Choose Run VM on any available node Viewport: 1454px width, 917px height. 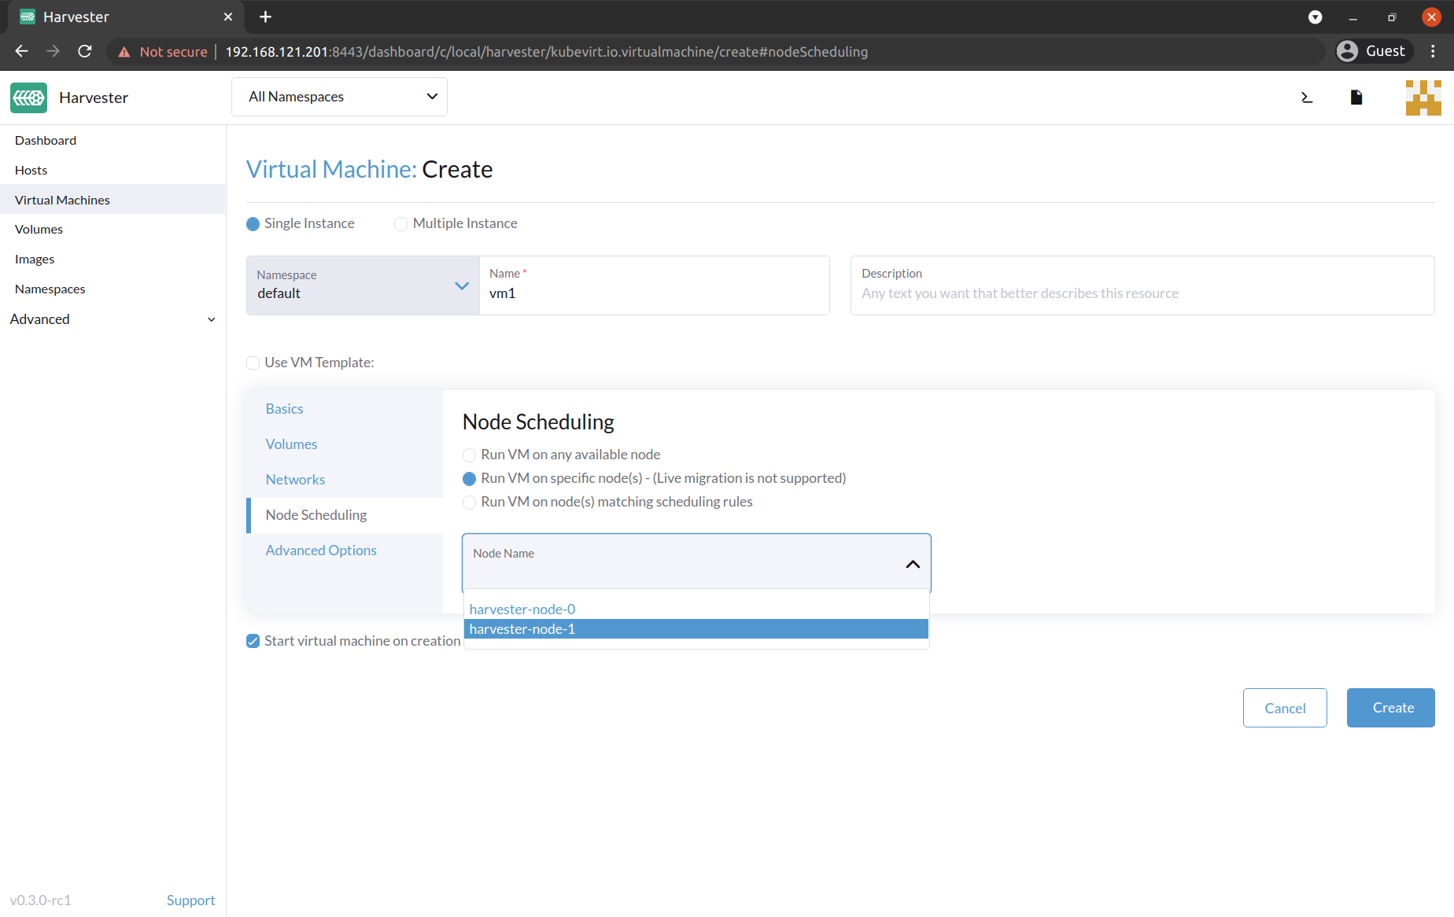coord(469,455)
